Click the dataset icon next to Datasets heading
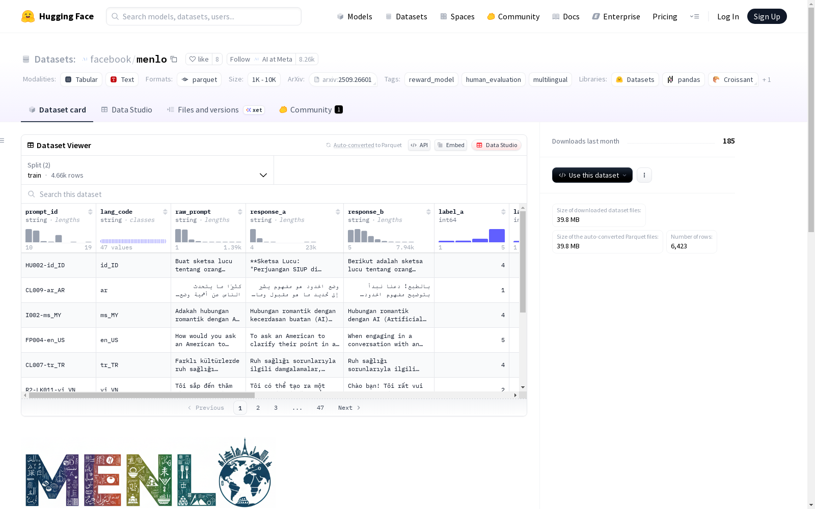815x509 pixels. coord(26,59)
